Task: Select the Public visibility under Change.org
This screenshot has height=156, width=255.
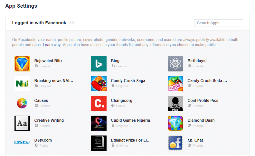Action: click(118, 106)
